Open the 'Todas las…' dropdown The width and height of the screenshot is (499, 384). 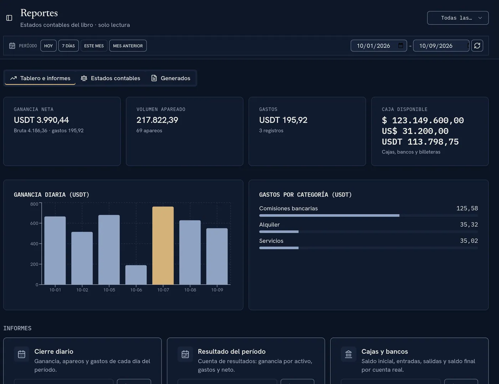click(x=458, y=18)
